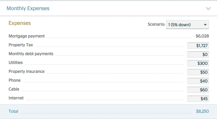The image size is (217, 119).
Task: Click the Monthly debt payments label
Action: coord(31,54)
